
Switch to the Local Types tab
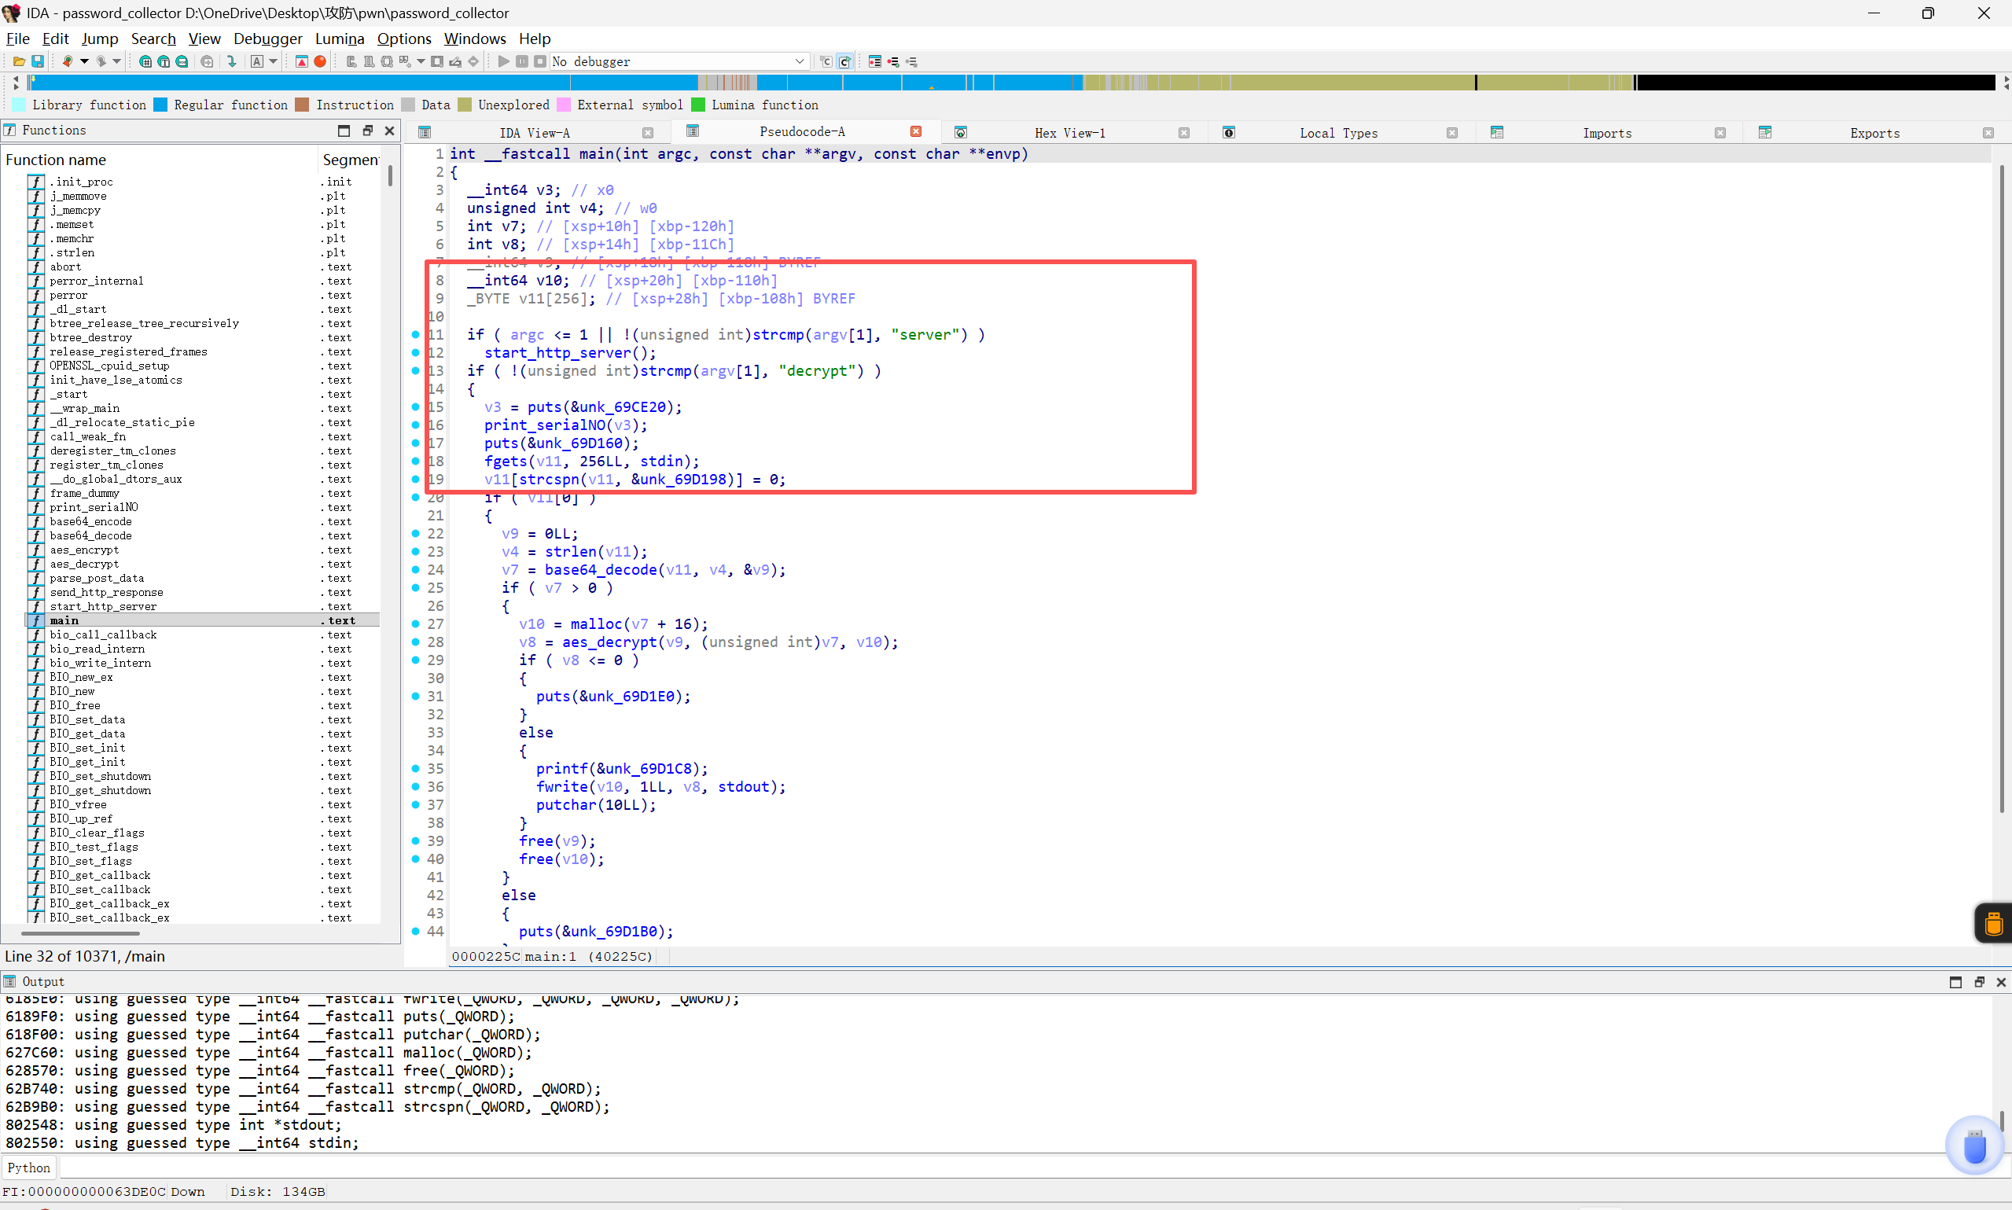click(x=1339, y=133)
